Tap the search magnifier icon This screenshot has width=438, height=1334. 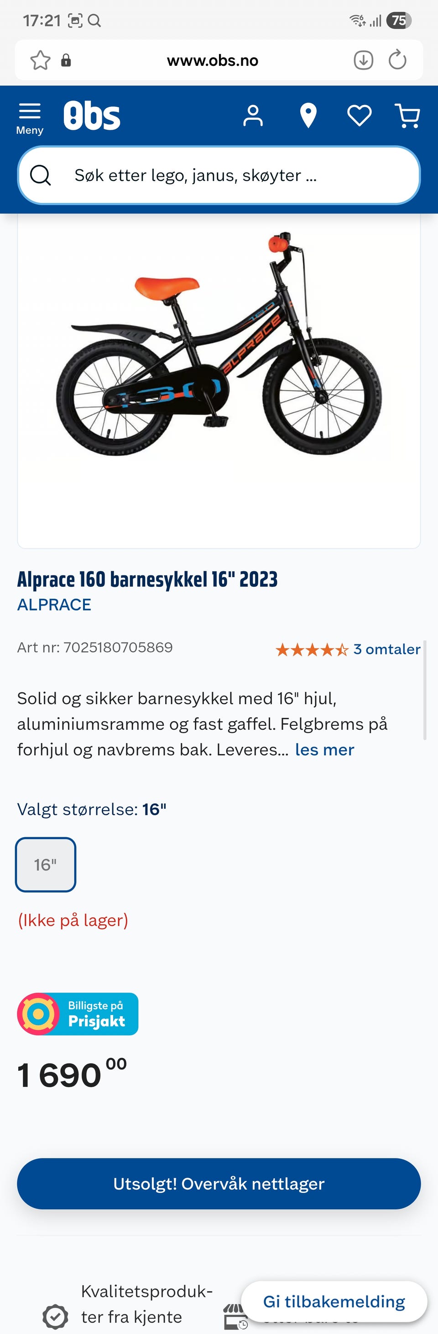[40, 175]
